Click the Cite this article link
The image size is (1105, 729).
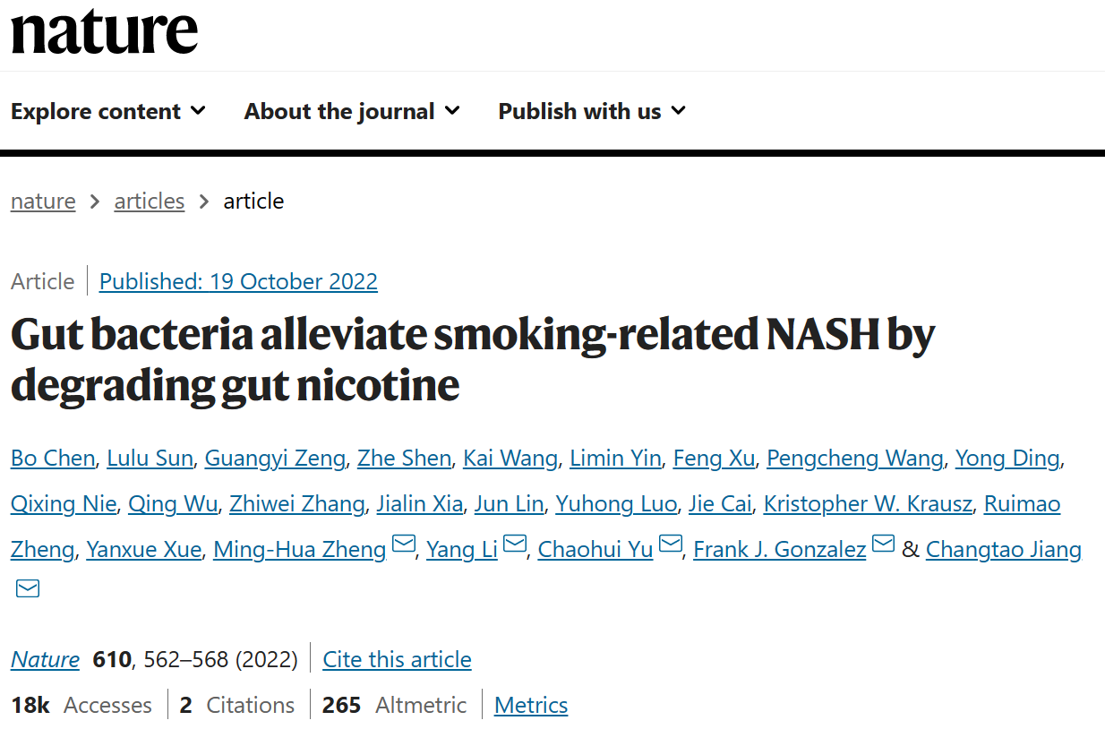click(x=397, y=660)
